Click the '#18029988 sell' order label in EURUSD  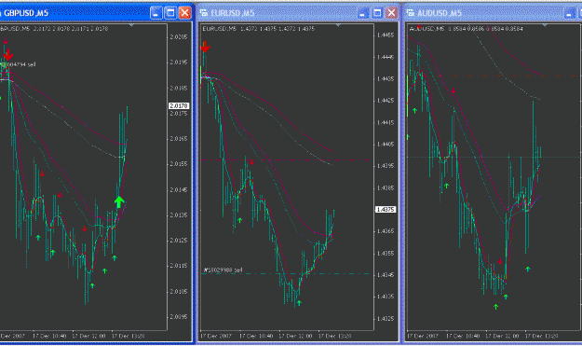[223, 270]
